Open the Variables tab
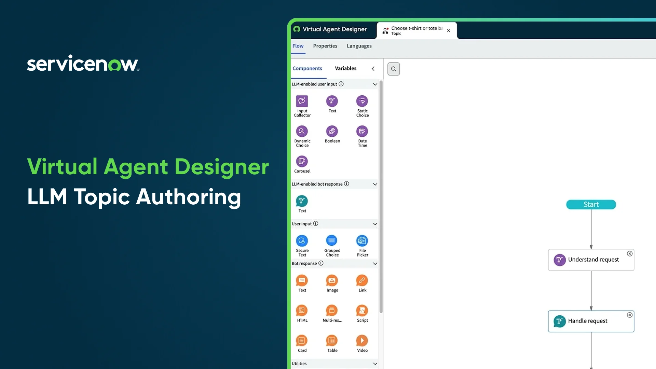This screenshot has width=656, height=369. pyautogui.click(x=345, y=68)
